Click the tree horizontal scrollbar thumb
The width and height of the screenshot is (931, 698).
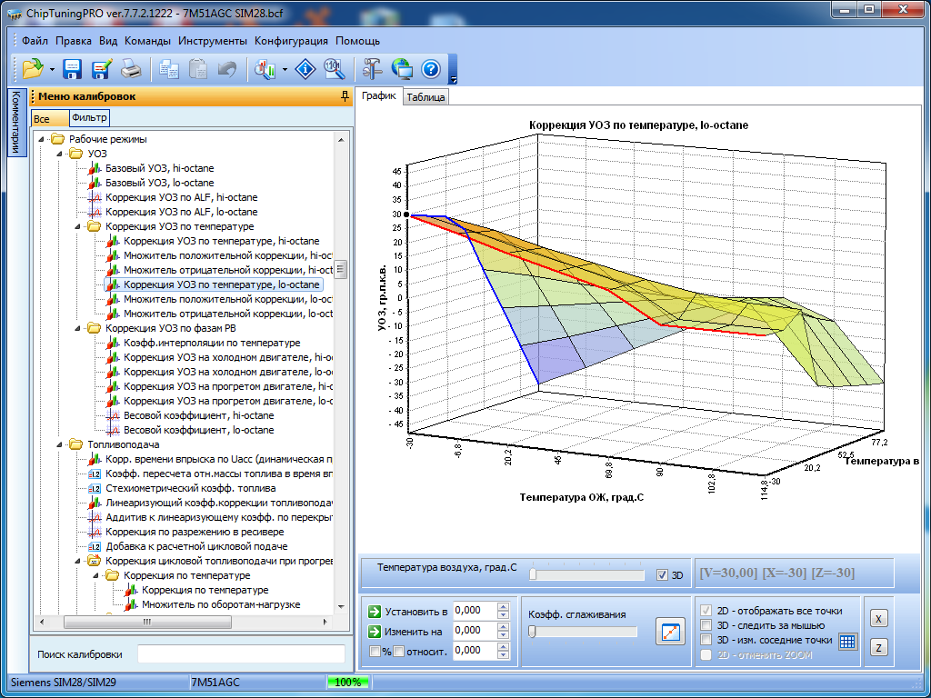[147, 622]
